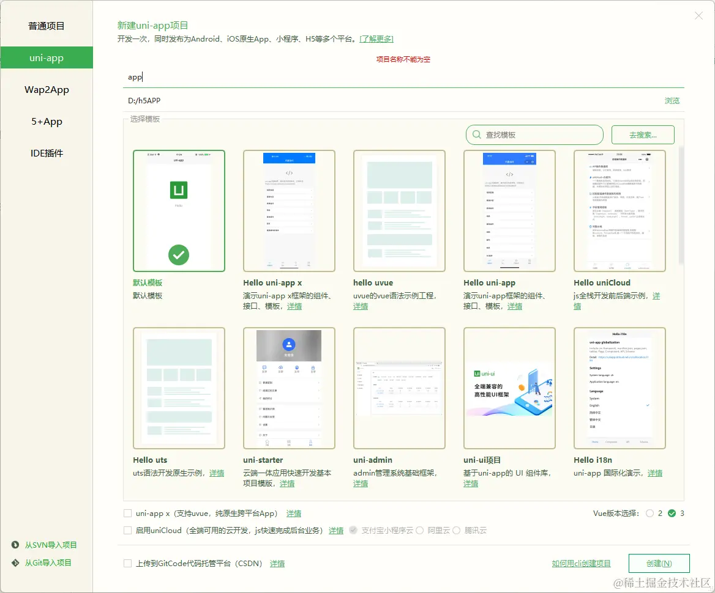The width and height of the screenshot is (715, 593).
Task: Click the 默认模板 title text
Action: click(x=148, y=282)
